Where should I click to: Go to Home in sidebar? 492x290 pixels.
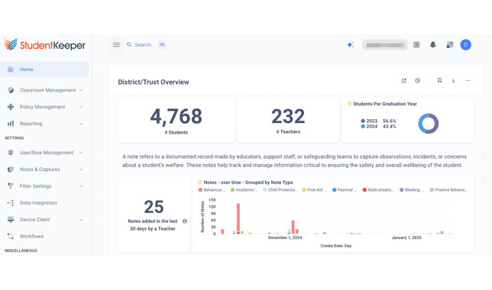coord(44,69)
